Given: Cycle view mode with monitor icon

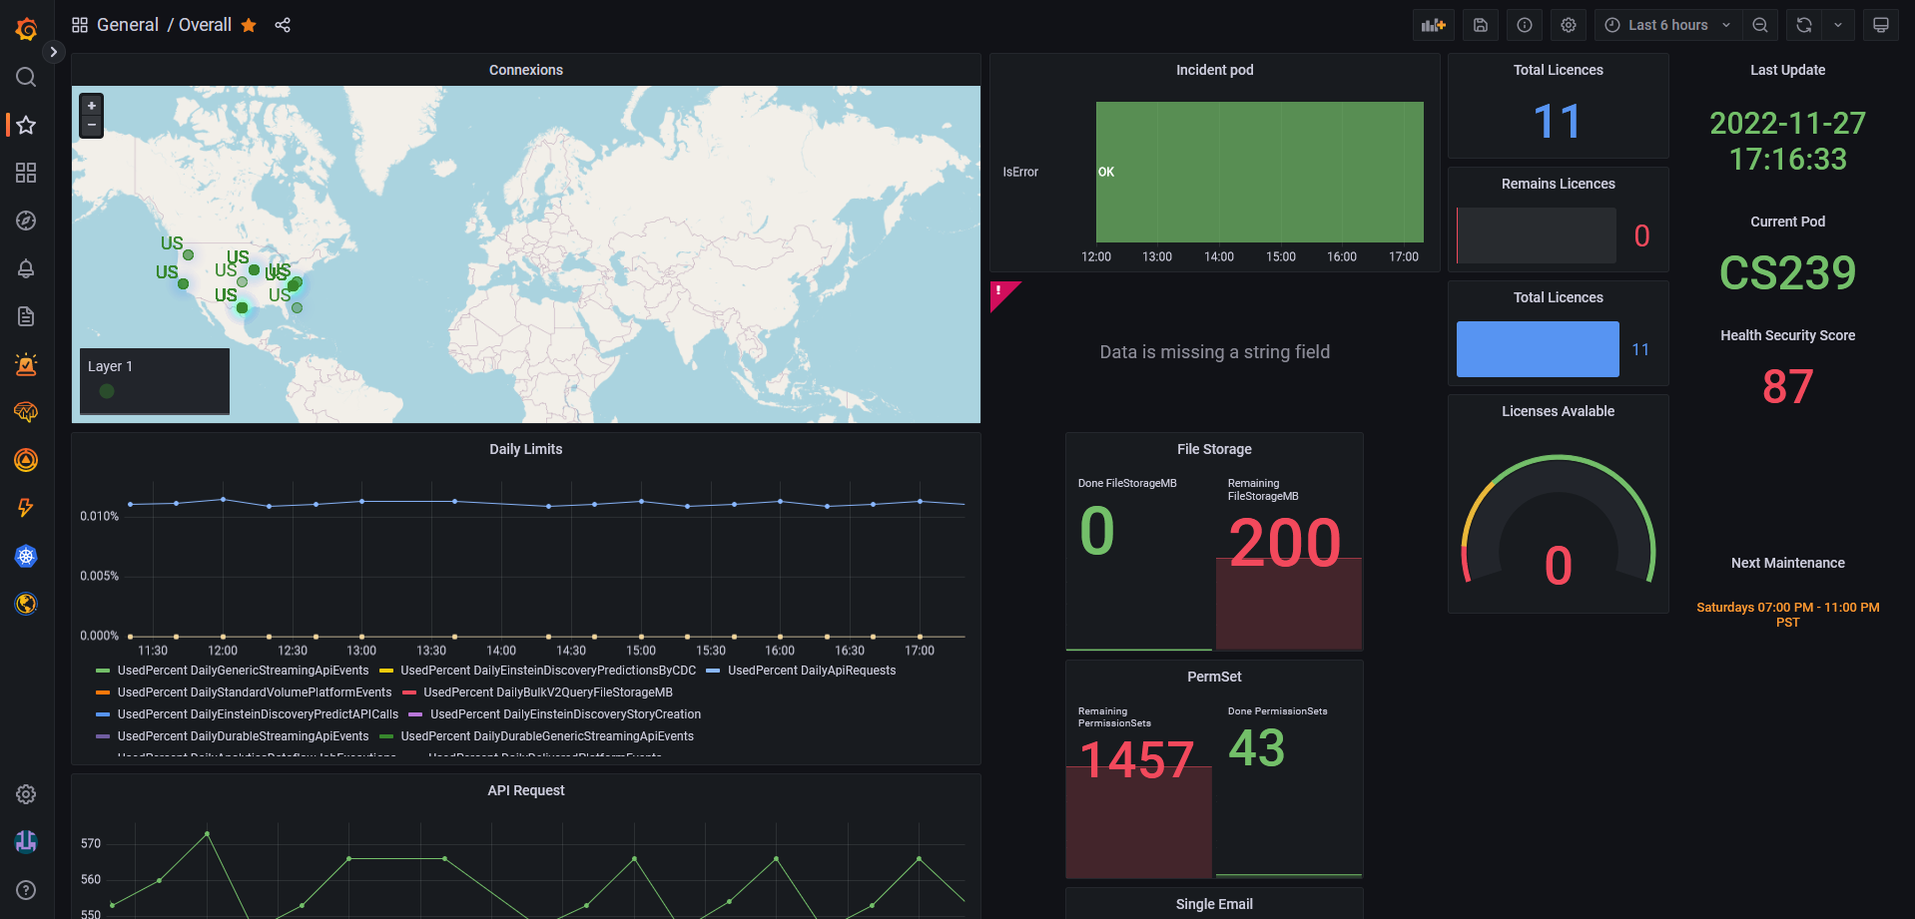Looking at the screenshot, I should [x=1881, y=25].
